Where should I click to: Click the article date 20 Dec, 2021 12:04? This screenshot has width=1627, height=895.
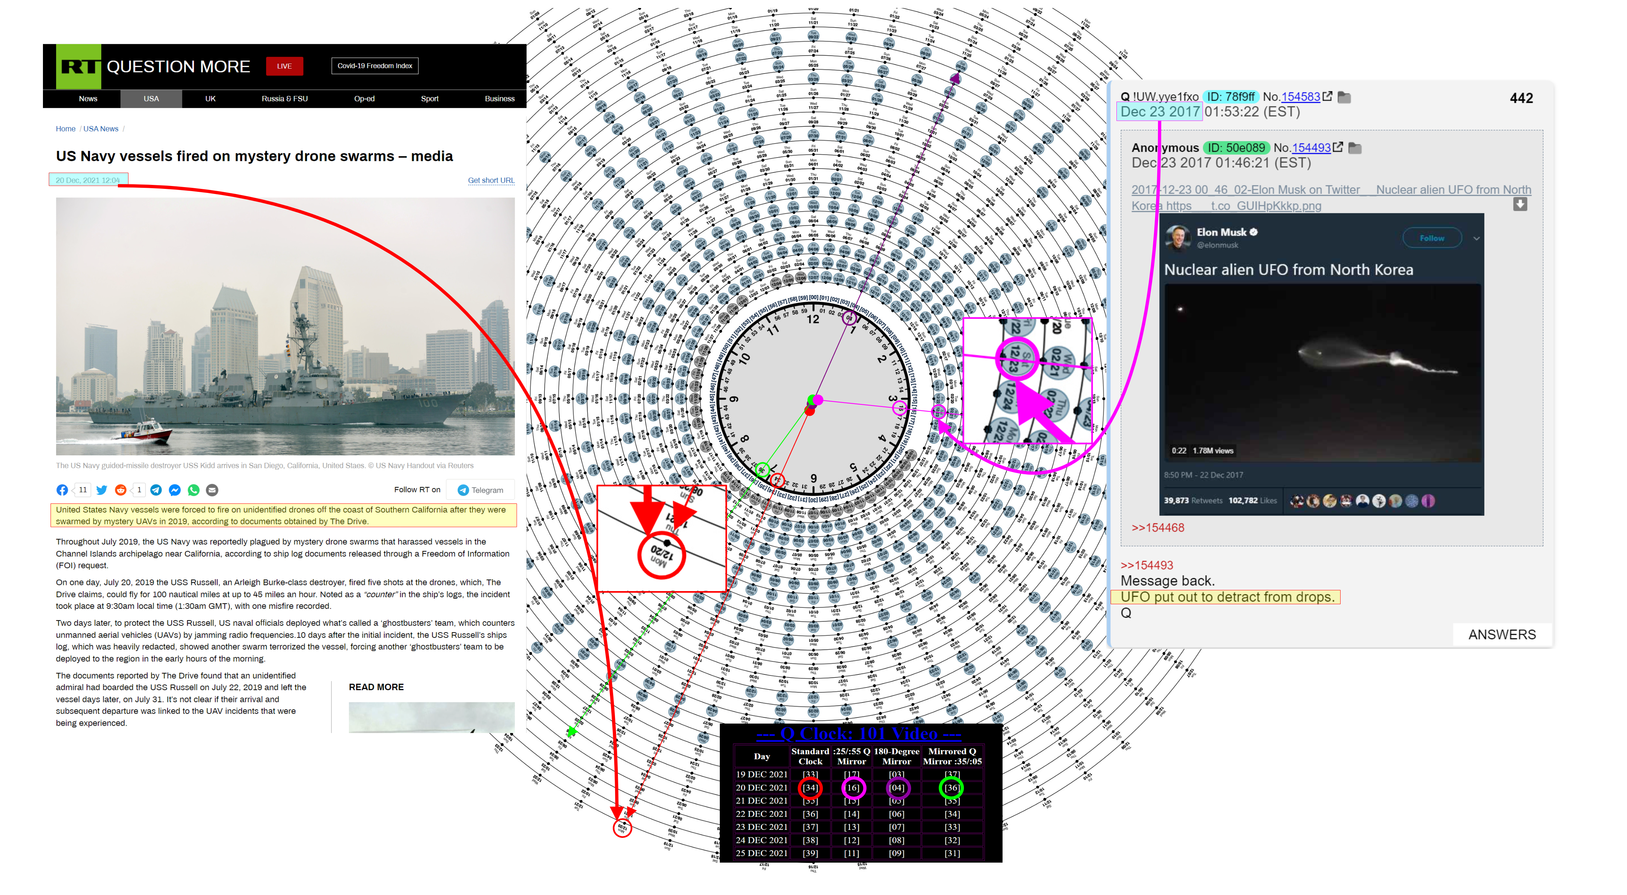tap(88, 180)
